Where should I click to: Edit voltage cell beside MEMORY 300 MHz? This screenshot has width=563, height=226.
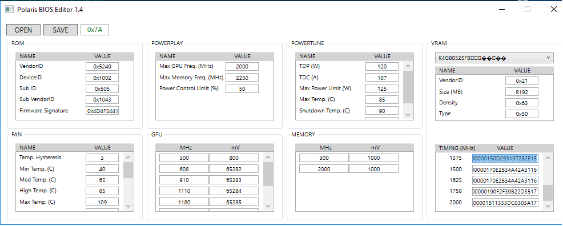[373, 158]
